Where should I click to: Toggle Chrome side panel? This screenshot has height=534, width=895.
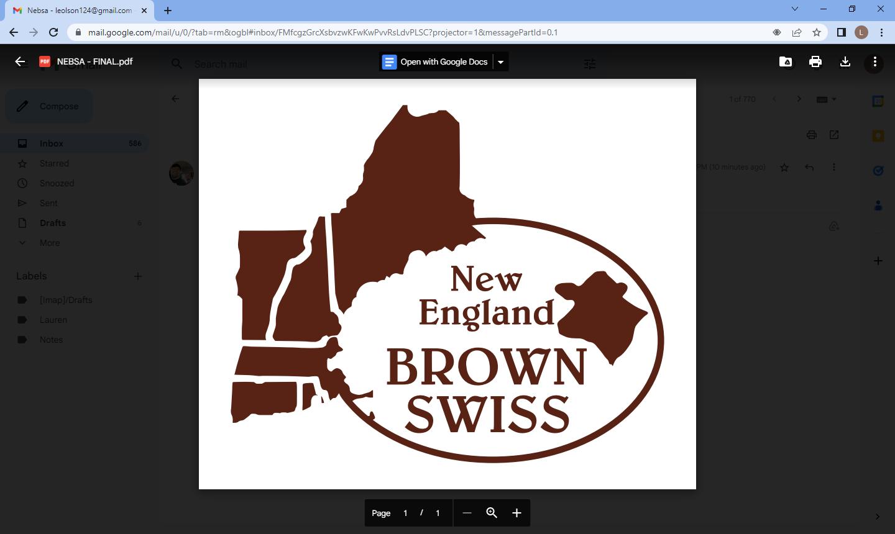842,32
